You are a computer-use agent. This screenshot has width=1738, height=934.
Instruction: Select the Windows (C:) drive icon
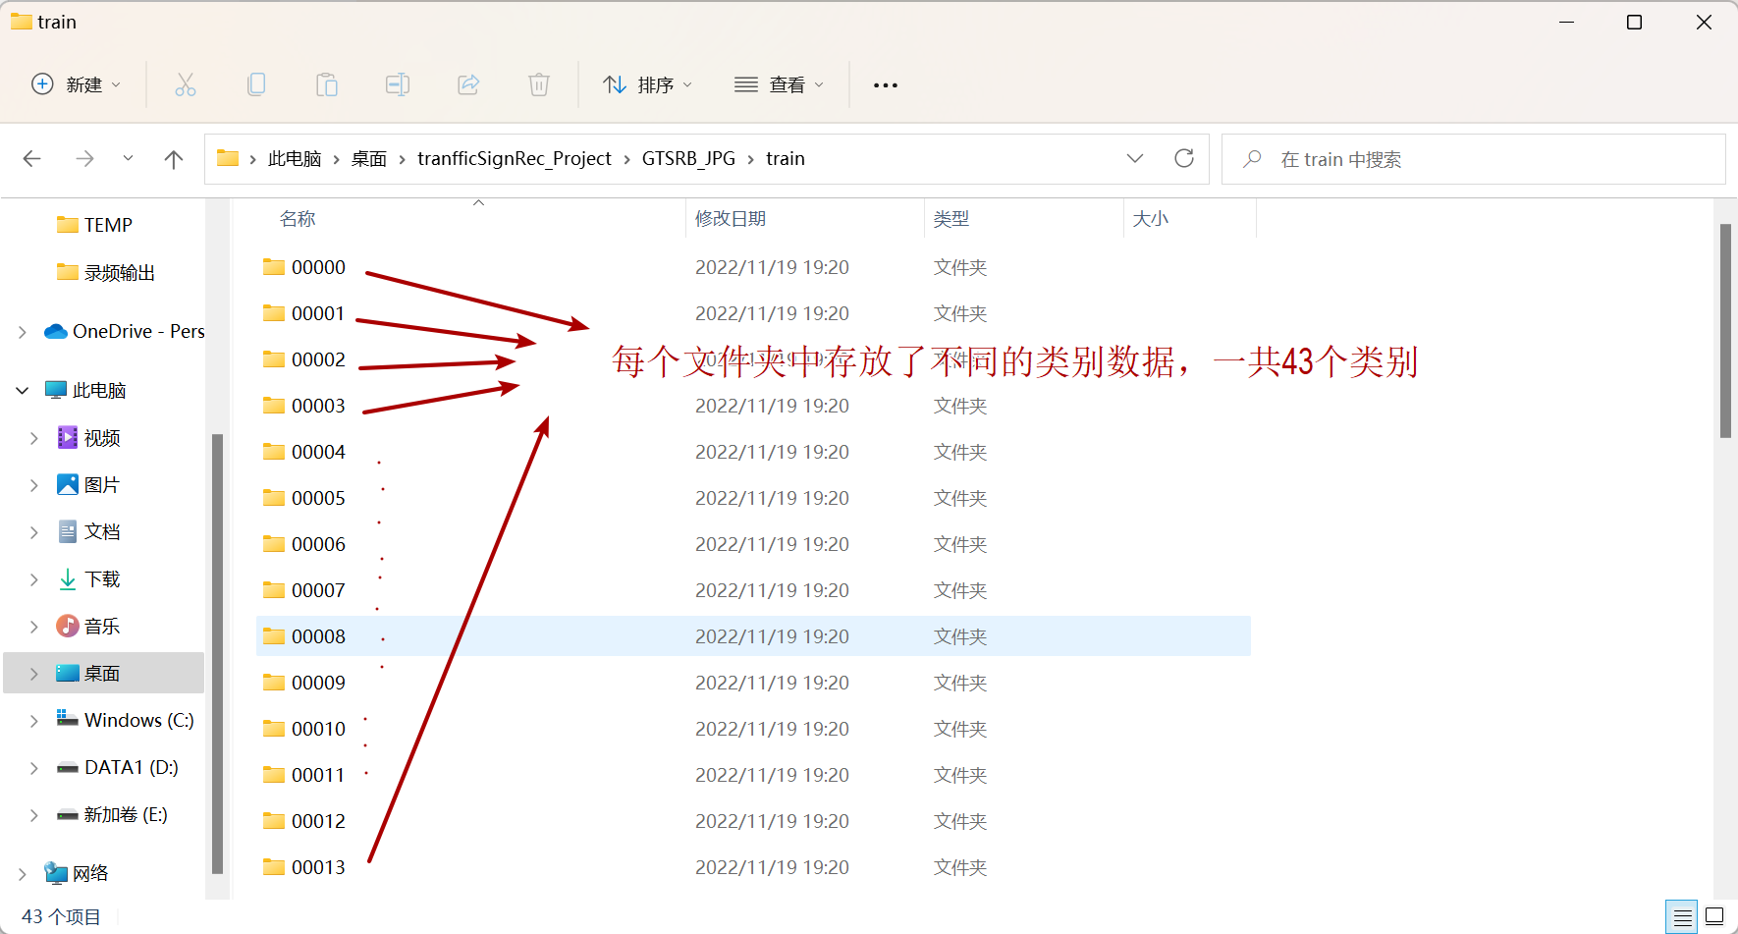pos(68,719)
